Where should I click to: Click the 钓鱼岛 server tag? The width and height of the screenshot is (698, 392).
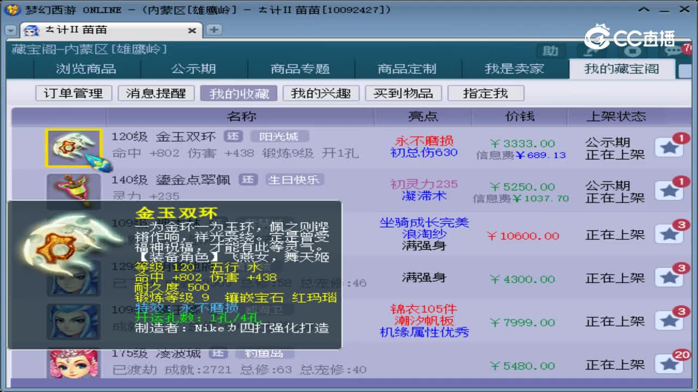pyautogui.click(x=264, y=353)
